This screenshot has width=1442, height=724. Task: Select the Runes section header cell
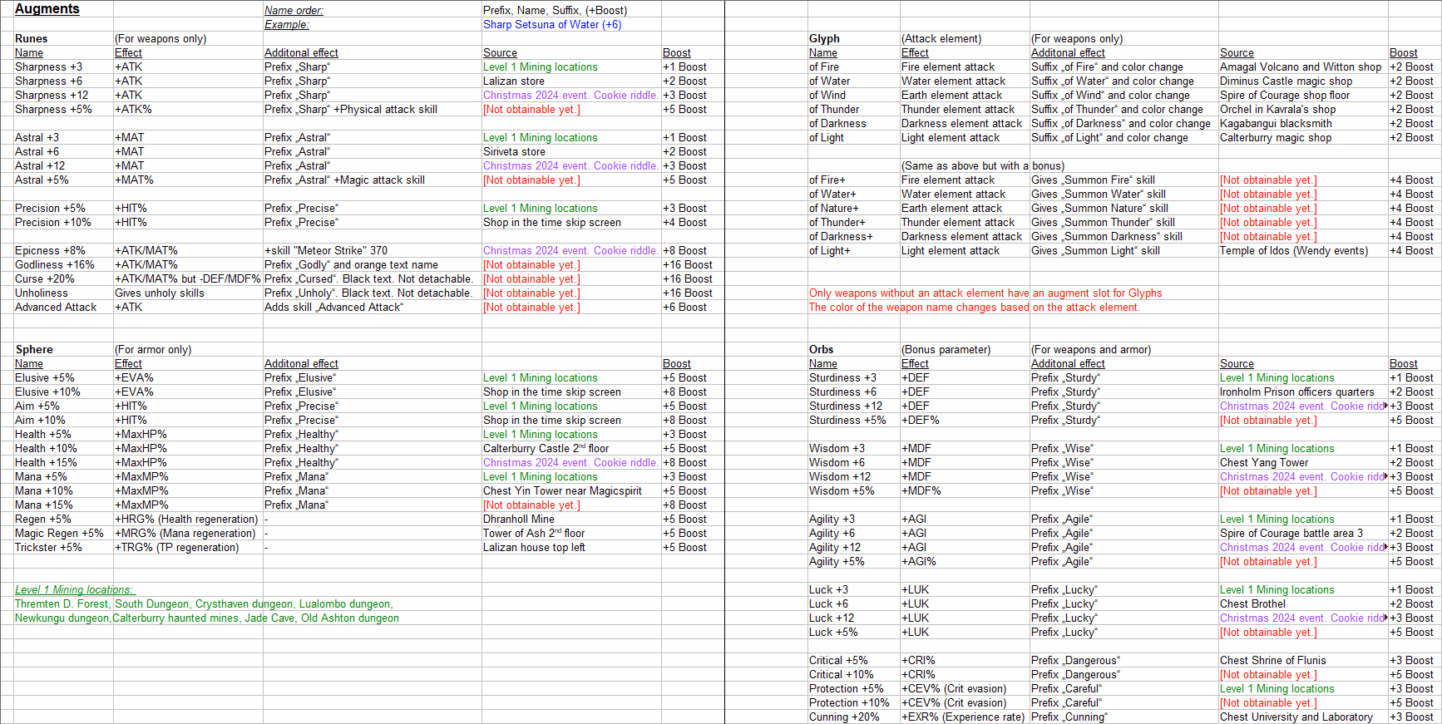pos(32,39)
